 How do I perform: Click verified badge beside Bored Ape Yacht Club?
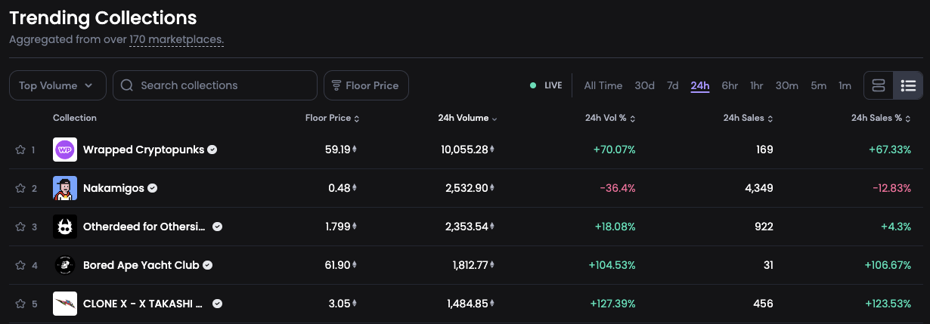click(207, 265)
